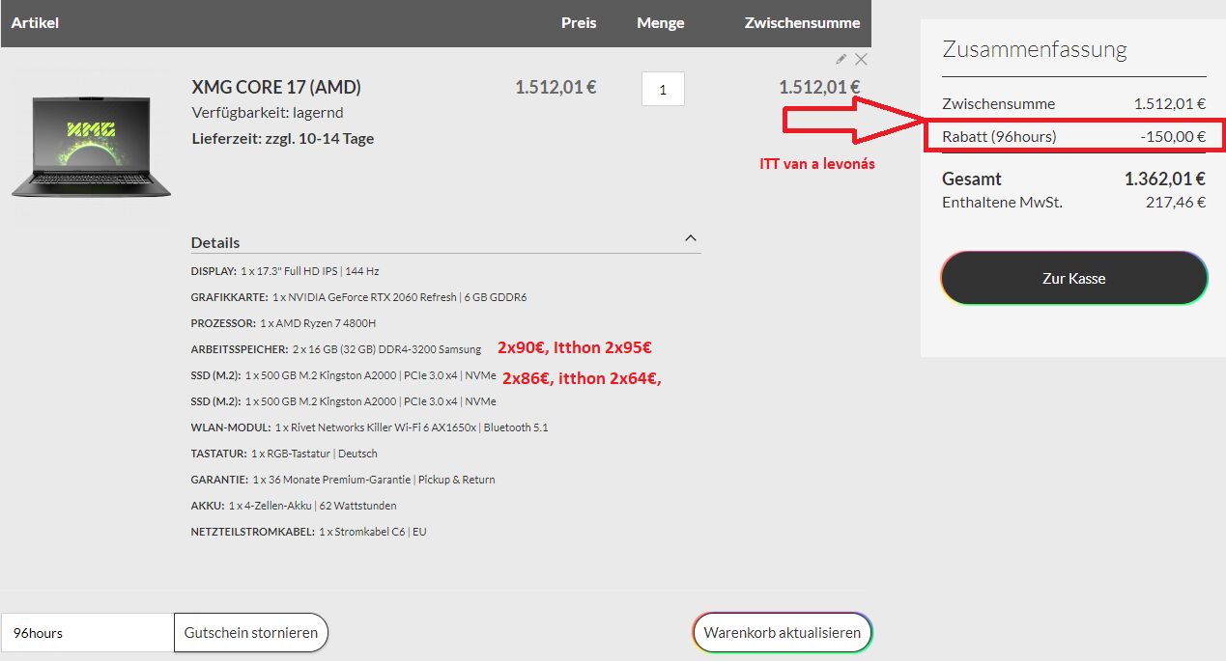Open the XMG CORE 17 (AMD) product title

point(276,87)
